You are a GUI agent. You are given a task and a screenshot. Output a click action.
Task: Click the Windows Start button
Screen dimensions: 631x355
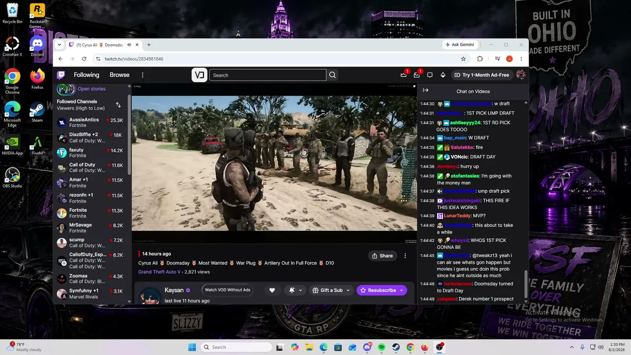(x=192, y=347)
